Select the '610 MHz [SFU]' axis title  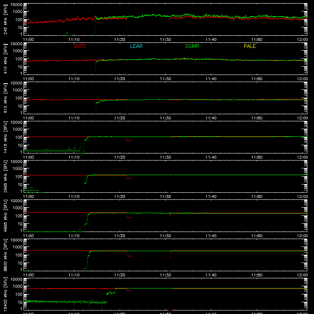pyautogui.click(x=5, y=98)
